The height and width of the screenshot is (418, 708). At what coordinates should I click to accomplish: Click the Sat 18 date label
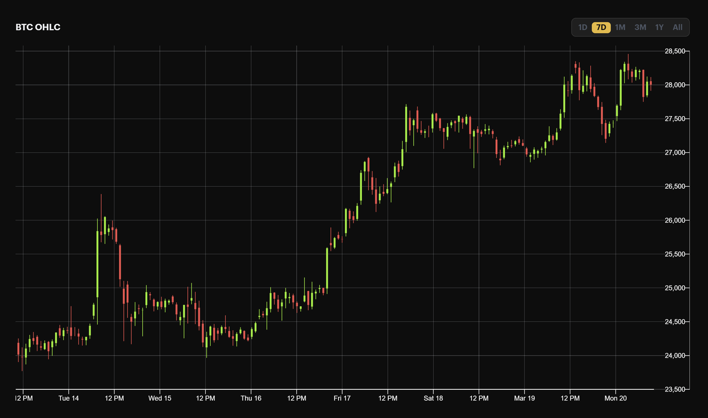(433, 398)
